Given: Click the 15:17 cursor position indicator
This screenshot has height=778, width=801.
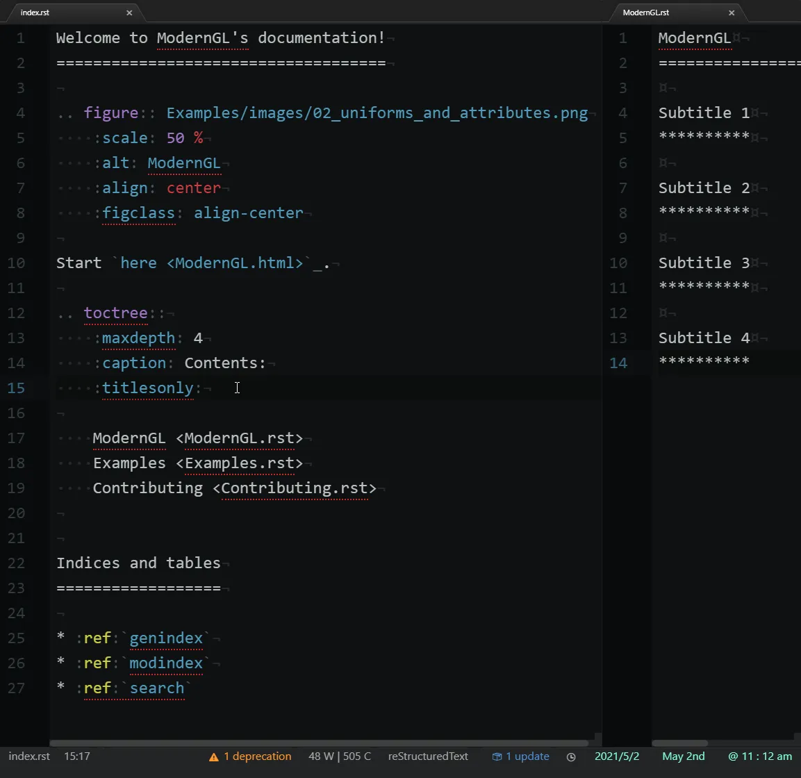Looking at the screenshot, I should click(x=77, y=756).
